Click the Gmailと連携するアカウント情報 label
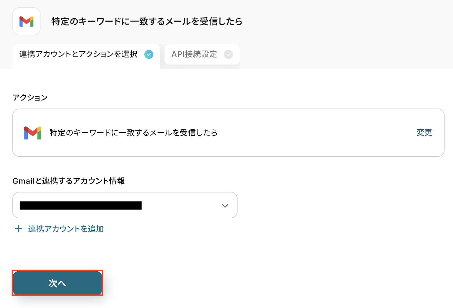 tap(69, 181)
